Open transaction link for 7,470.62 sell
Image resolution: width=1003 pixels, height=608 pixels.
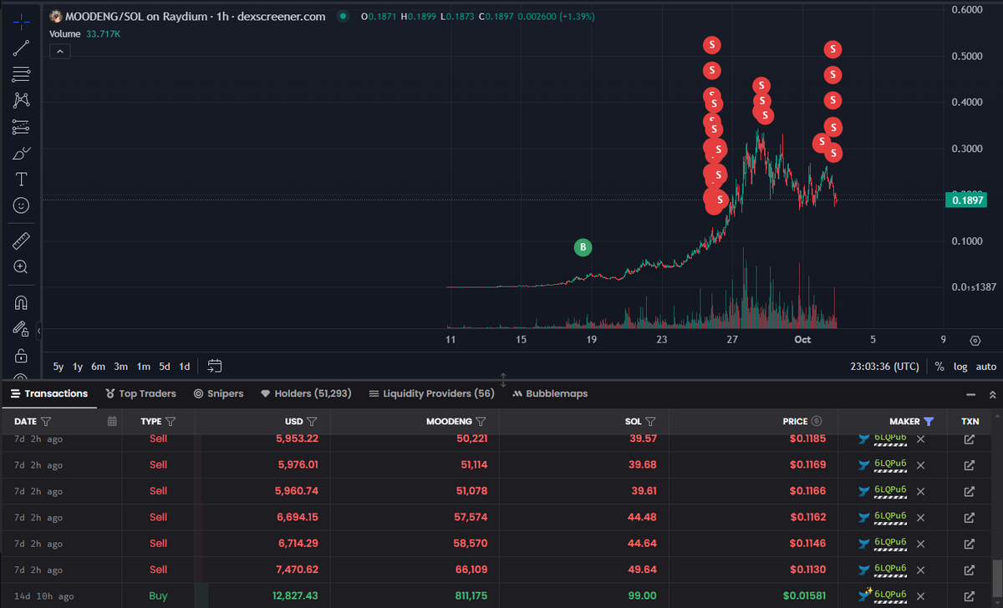970,570
